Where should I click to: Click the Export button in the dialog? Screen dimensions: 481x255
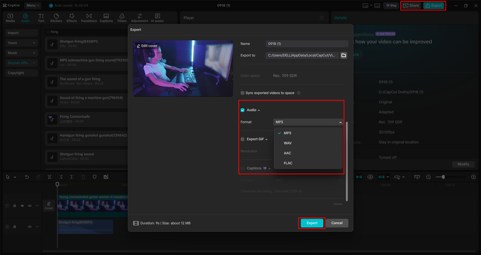tap(312, 223)
